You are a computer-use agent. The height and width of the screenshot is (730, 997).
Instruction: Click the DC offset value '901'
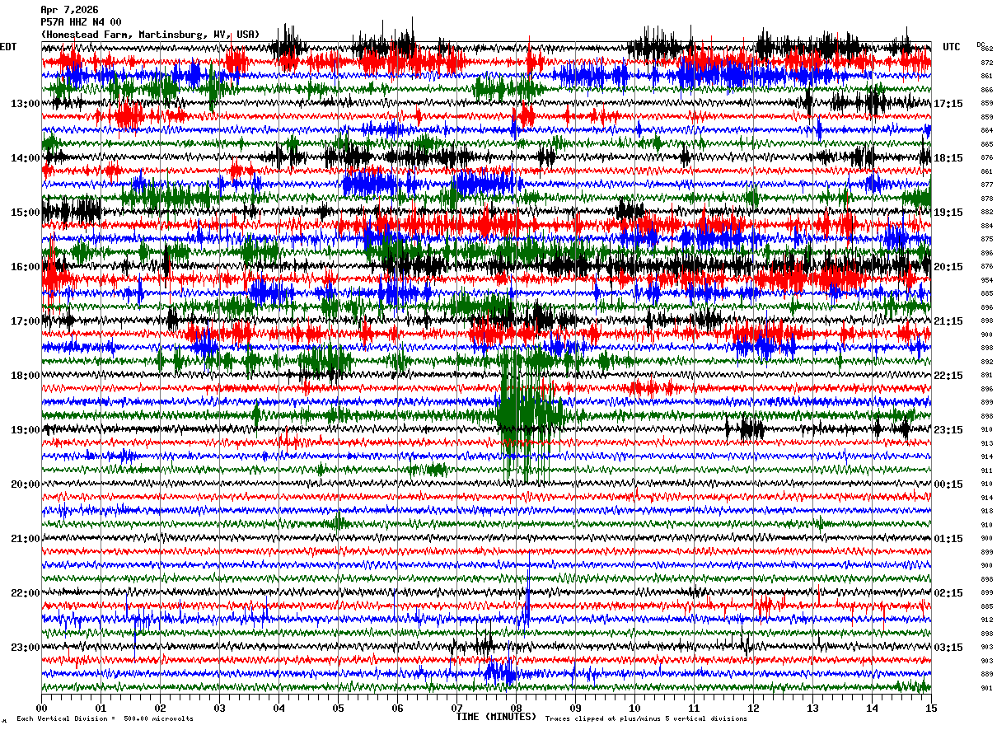pos(986,688)
